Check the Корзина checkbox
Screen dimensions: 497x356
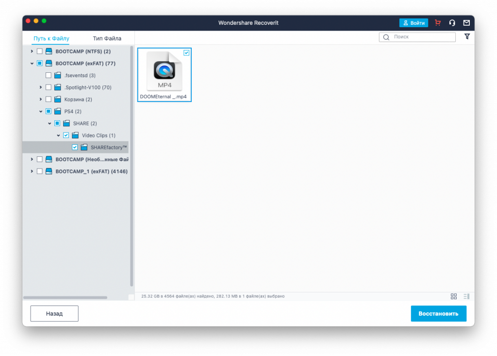(49, 99)
